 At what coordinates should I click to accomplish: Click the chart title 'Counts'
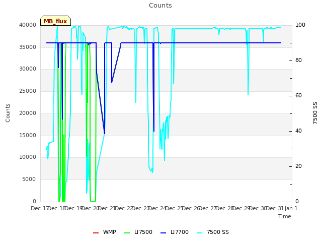(x=160, y=6)
